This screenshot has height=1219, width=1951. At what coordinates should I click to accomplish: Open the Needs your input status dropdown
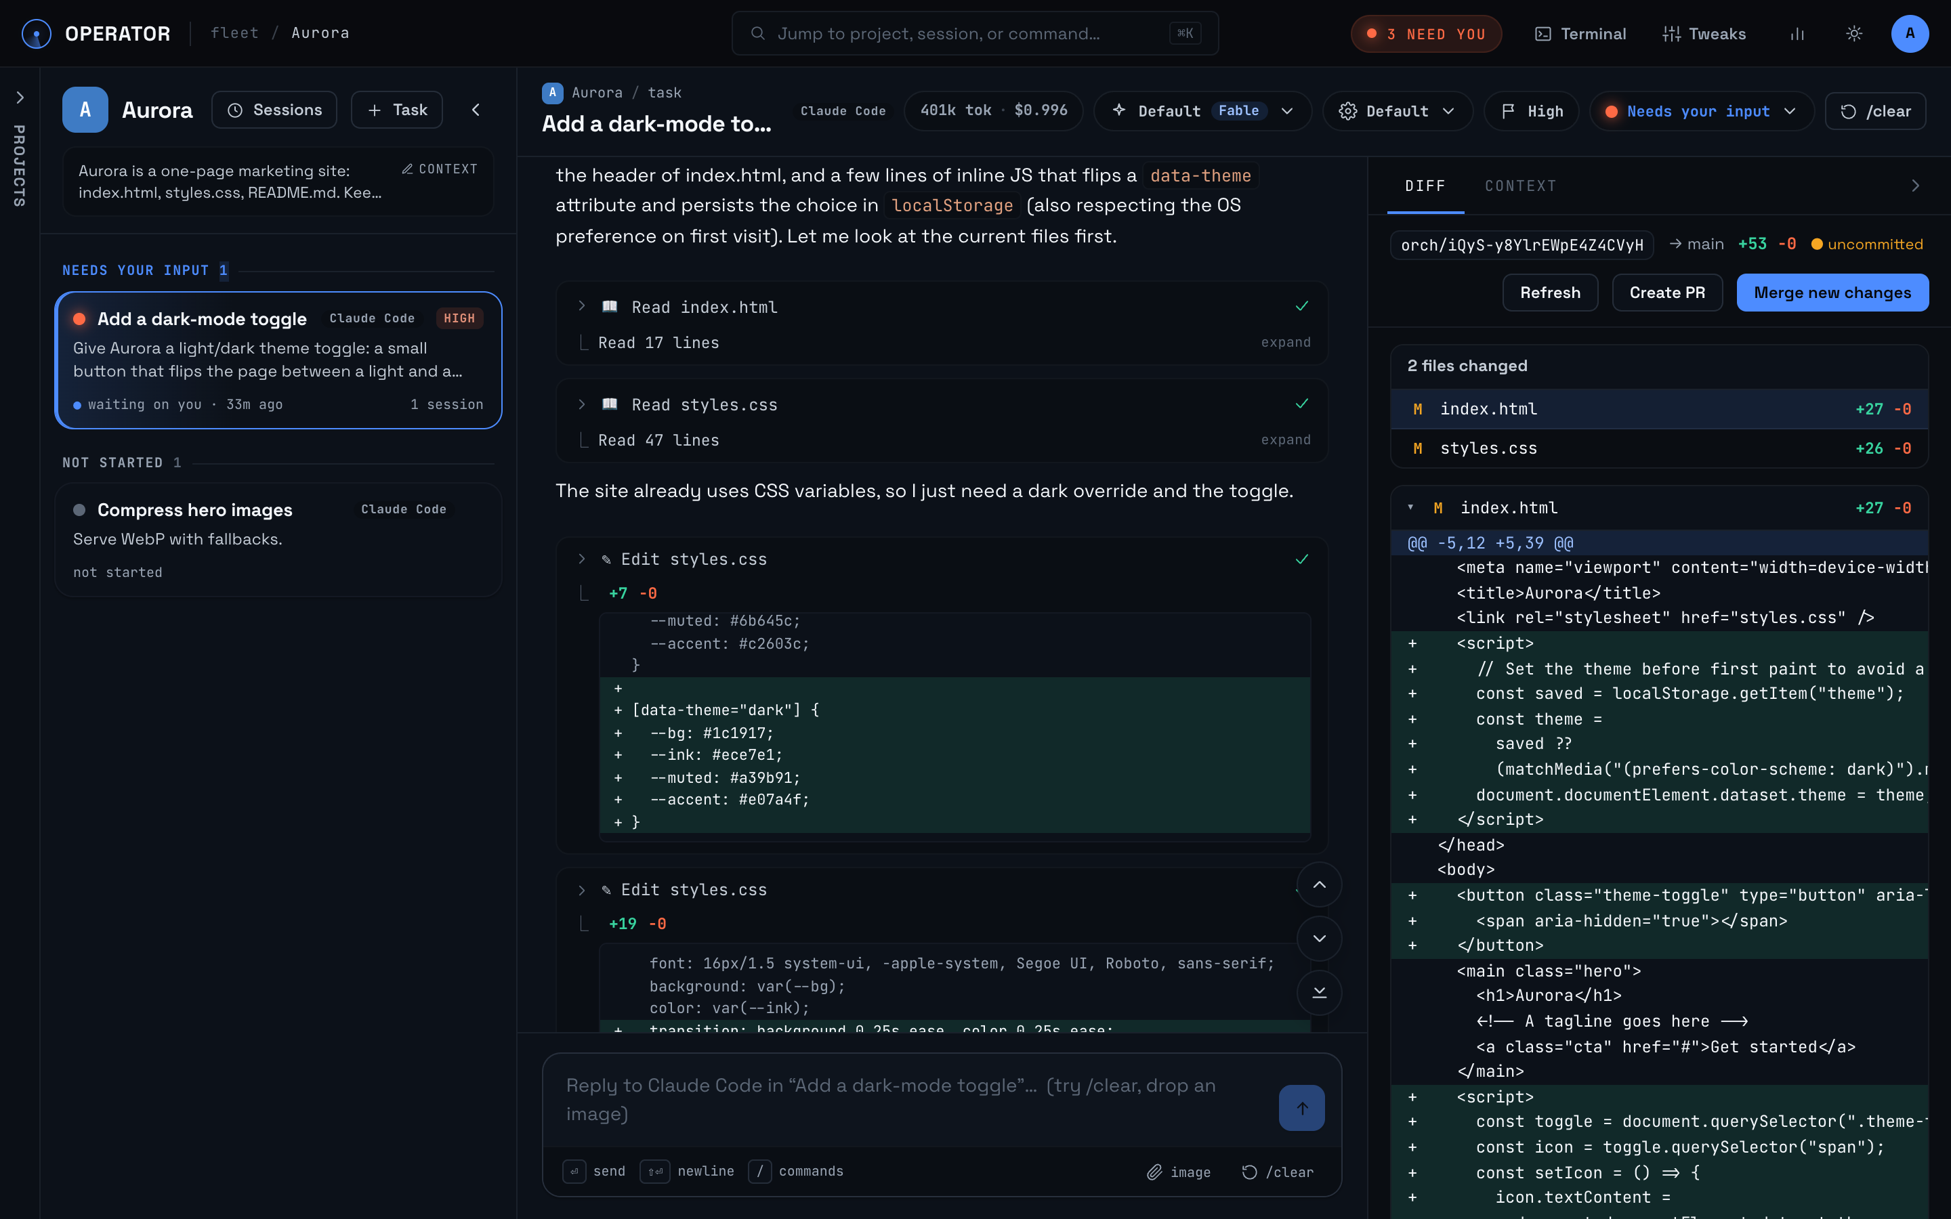pyautogui.click(x=1700, y=110)
